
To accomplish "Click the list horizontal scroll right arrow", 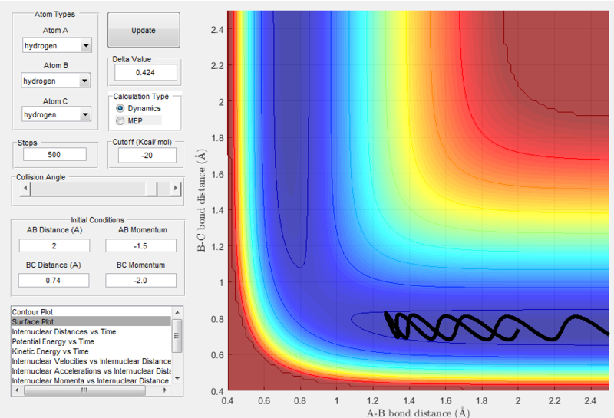I will click(x=165, y=390).
